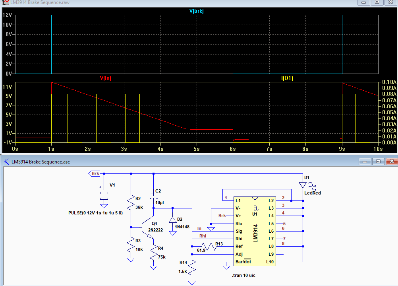Maximize the LM3914 Brake Sequence.raw window
Image resolution: width=398 pixels, height=286 pixels.
pos(377,2)
